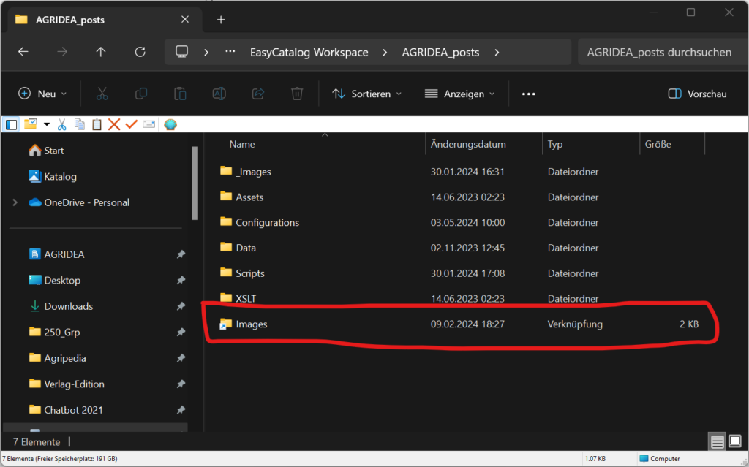Click the monitor icon in the address bar

pyautogui.click(x=181, y=52)
